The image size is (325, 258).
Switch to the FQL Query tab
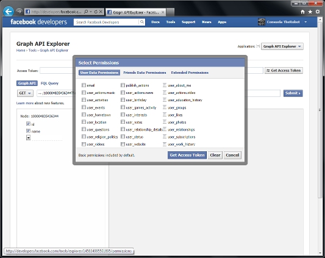49,83
